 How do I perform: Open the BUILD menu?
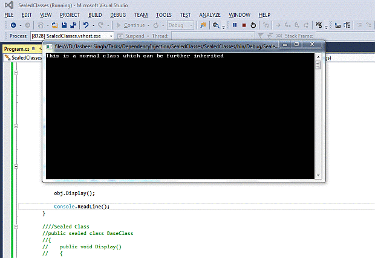pyautogui.click(x=95, y=15)
